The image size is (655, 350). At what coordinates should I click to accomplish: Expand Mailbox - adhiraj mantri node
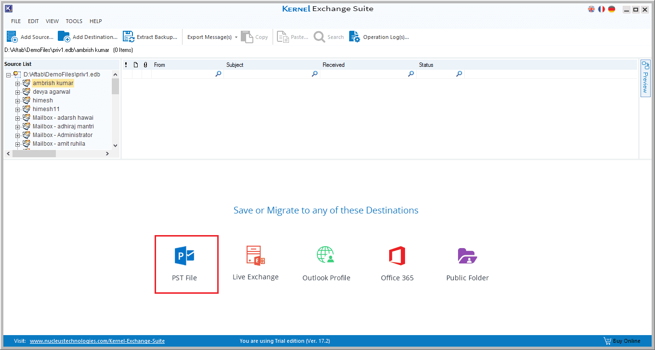[x=18, y=127]
